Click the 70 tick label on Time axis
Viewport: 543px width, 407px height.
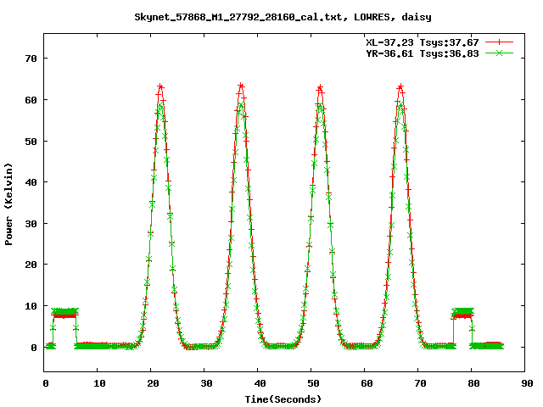pyautogui.click(x=420, y=383)
